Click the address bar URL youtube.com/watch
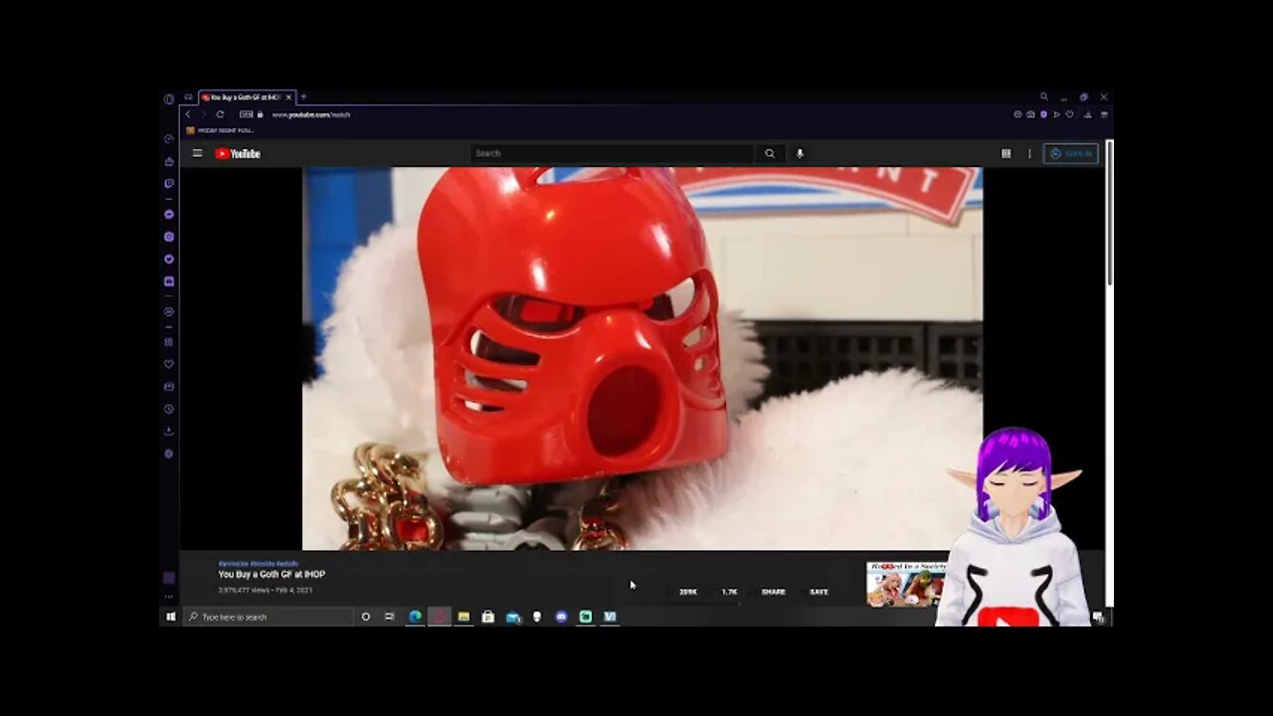 (x=311, y=114)
